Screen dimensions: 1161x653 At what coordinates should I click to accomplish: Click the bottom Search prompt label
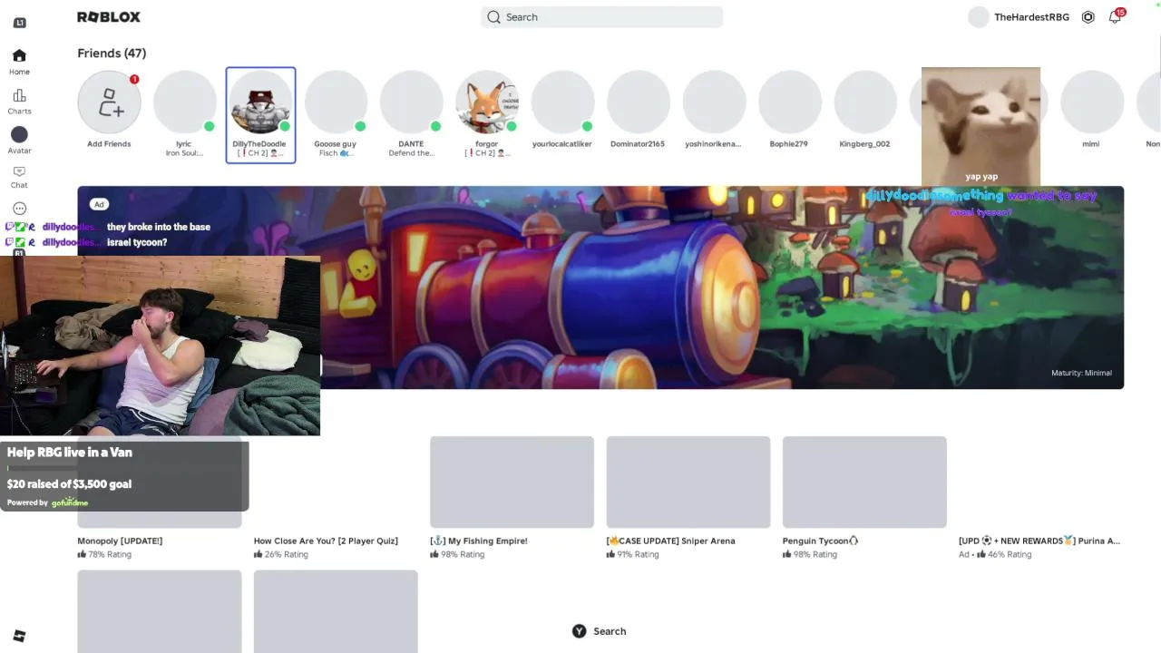click(x=610, y=631)
